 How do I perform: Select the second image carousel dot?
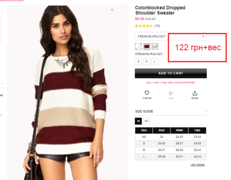pyautogui.click(x=115, y=10)
